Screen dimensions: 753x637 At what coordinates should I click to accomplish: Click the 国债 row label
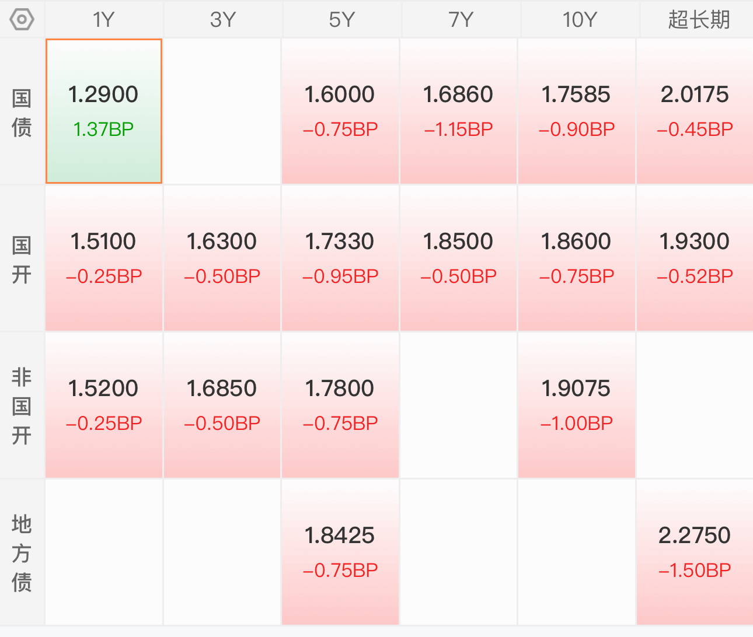22,112
